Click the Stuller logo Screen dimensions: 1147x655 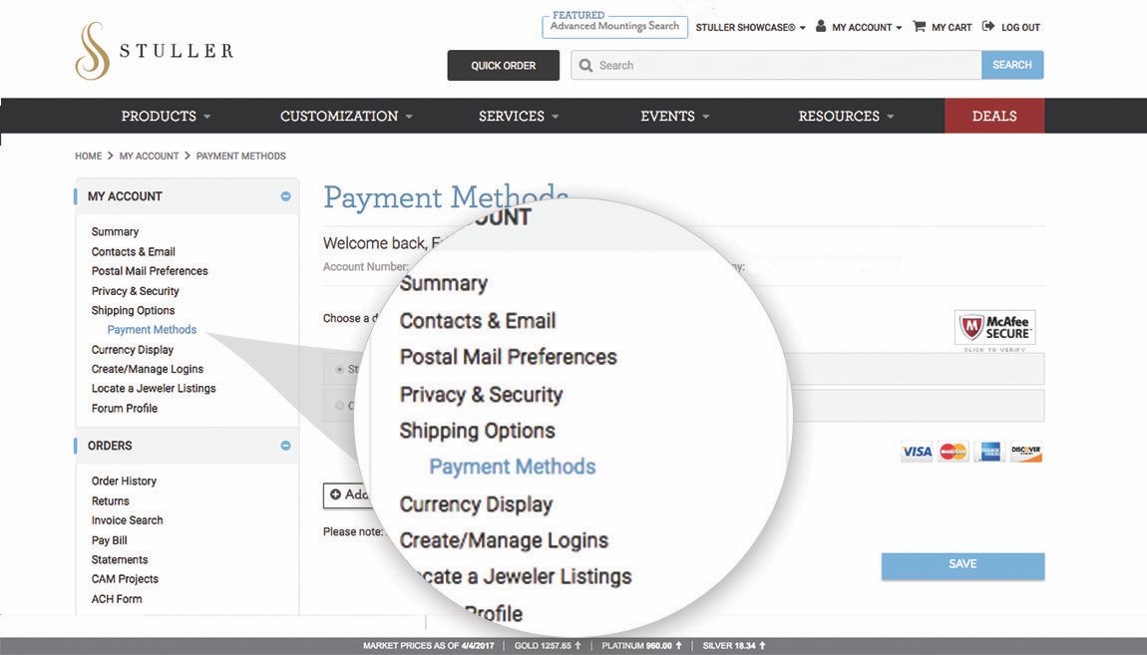point(155,51)
